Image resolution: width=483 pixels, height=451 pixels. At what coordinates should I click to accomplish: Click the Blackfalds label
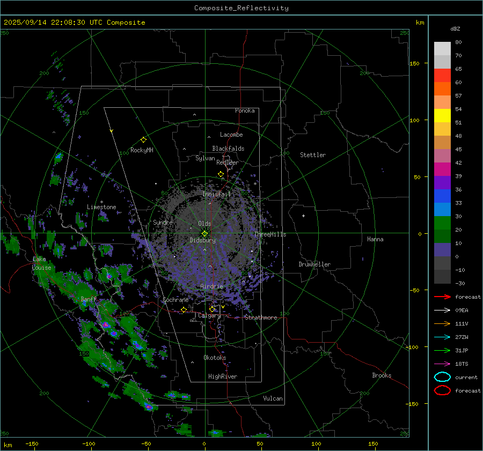click(x=228, y=149)
